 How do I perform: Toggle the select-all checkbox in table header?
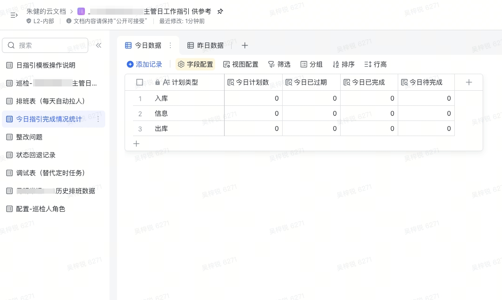140,82
